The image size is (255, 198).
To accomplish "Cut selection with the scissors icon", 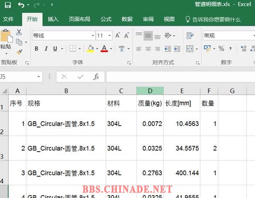I will 19,32.
